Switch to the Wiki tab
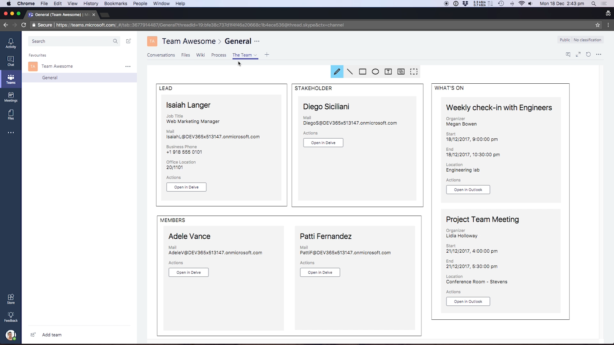This screenshot has width=614, height=345. (x=200, y=55)
